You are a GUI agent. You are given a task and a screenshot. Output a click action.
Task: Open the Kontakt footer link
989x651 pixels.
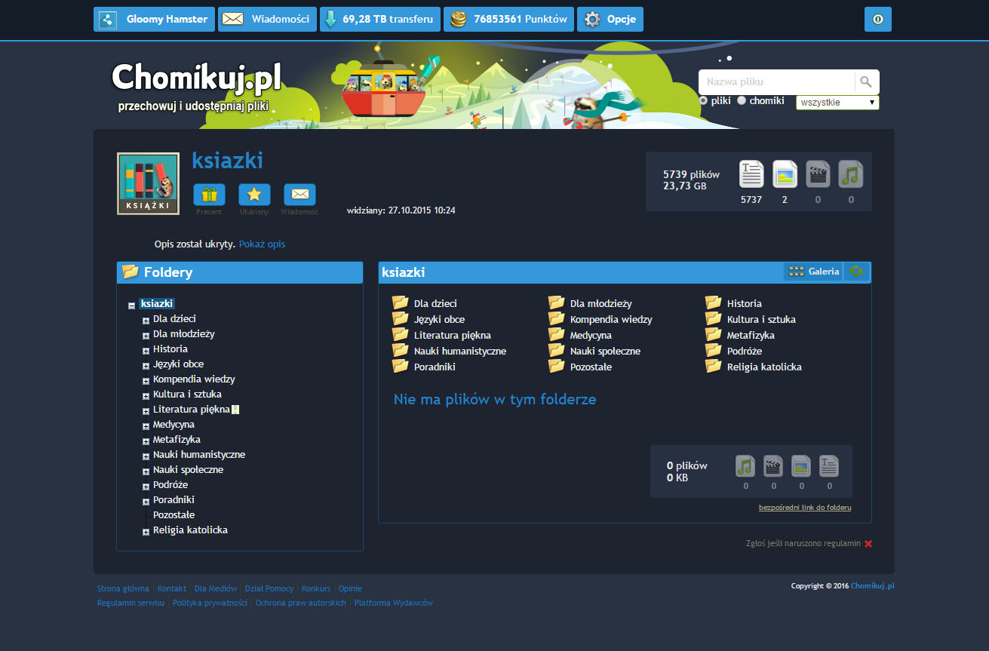coord(172,588)
